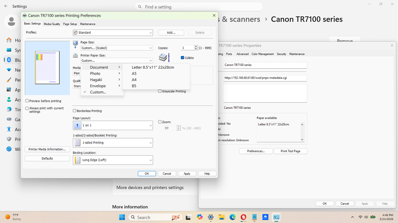
Task: Click Add... profile button
Action: click(171, 33)
